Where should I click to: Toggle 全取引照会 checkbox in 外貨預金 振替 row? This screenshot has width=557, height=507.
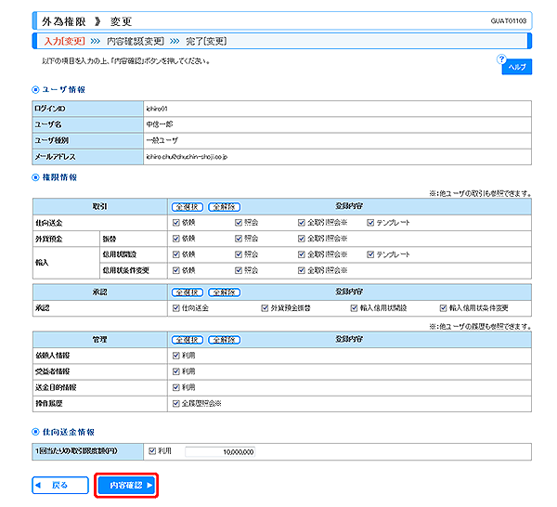pos(301,239)
